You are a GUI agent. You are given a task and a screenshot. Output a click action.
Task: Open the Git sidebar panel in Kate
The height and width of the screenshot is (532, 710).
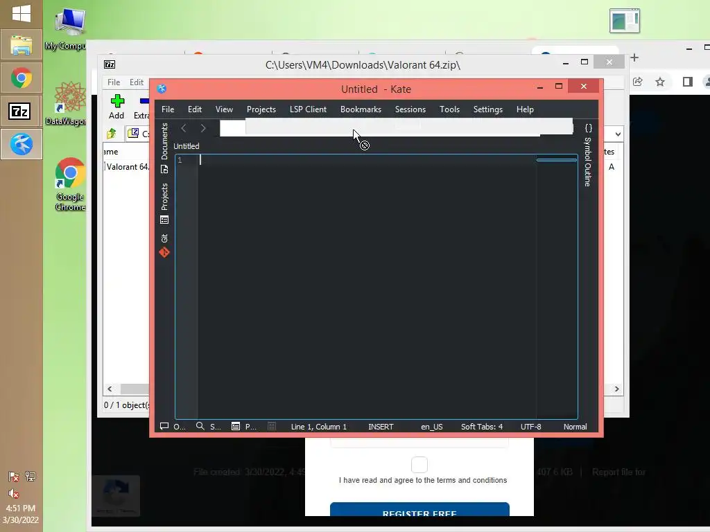(164, 246)
